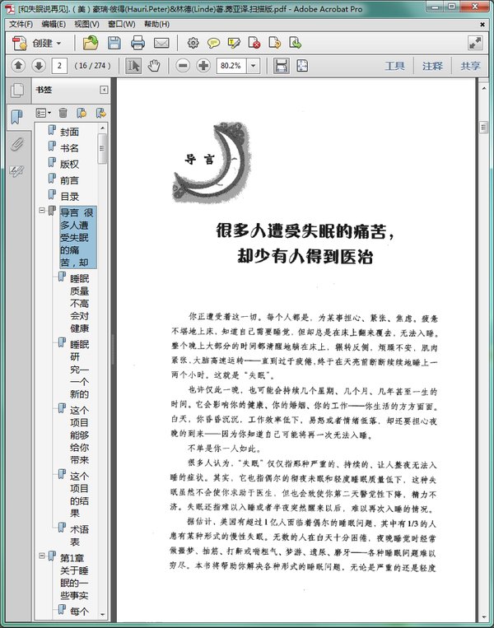Open the settings gear in toolbar

pyautogui.click(x=193, y=43)
